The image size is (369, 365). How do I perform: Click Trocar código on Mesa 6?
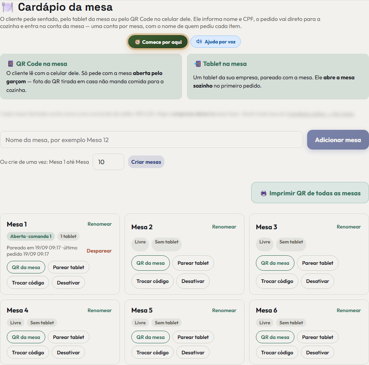click(x=277, y=352)
